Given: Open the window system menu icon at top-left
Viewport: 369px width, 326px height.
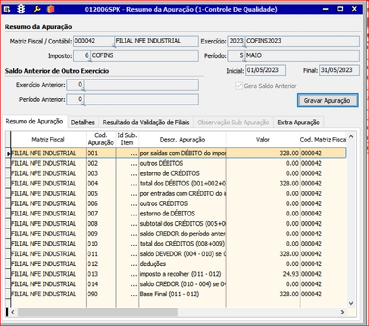Looking at the screenshot, I should [x=7, y=9].
